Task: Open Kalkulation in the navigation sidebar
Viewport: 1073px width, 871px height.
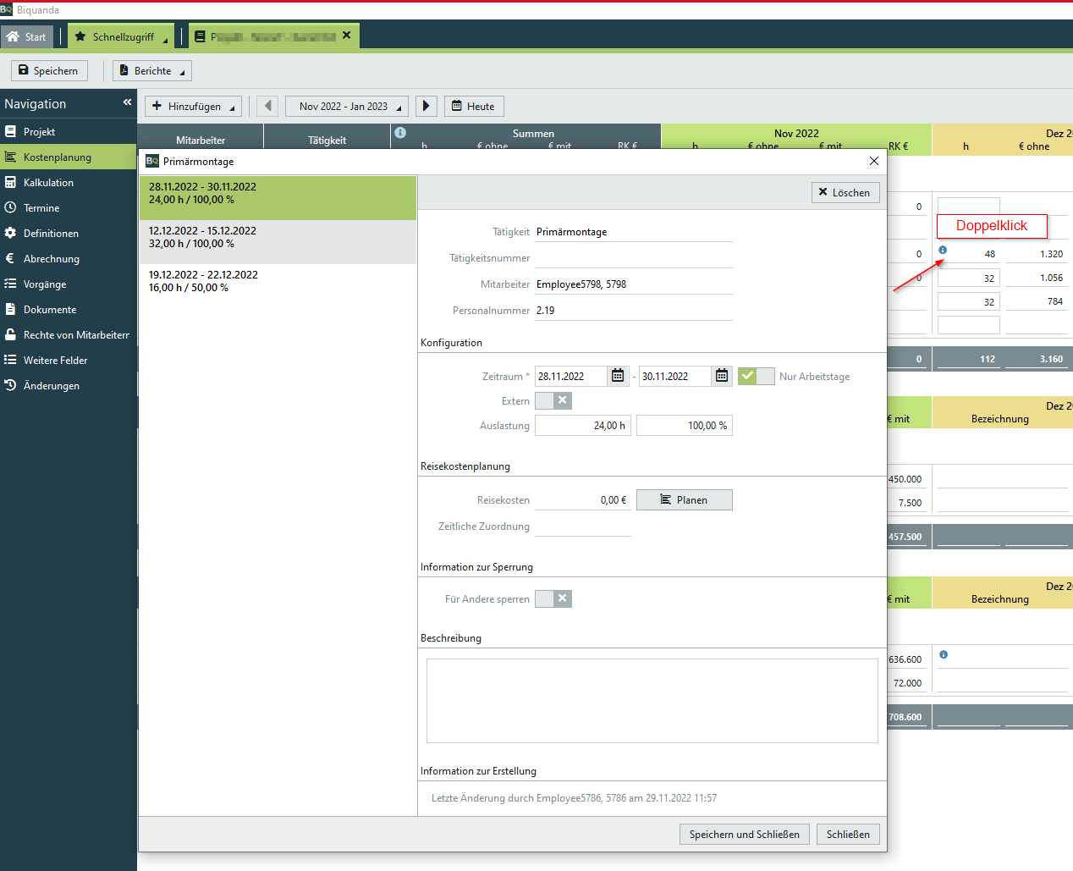Action: (x=48, y=183)
